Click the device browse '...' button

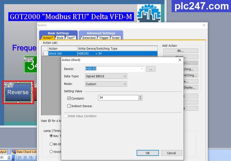click(x=151, y=69)
